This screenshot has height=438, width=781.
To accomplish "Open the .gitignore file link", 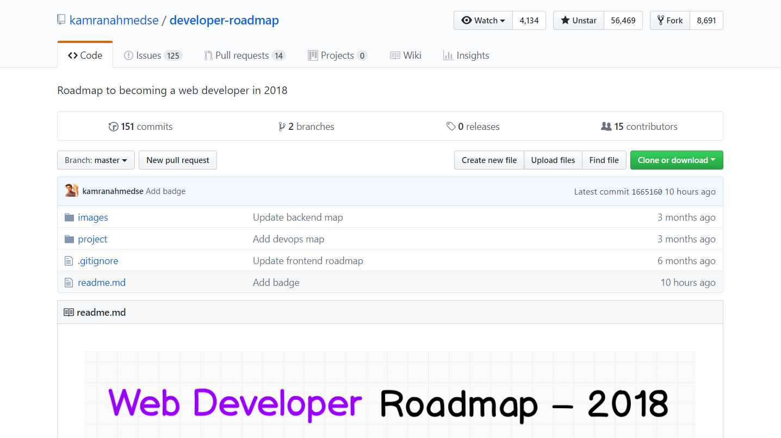I will point(98,261).
